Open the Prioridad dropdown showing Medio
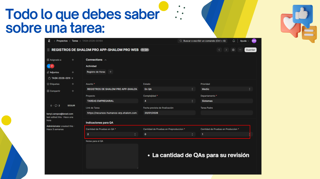The width and height of the screenshot is (320, 179). click(226, 89)
